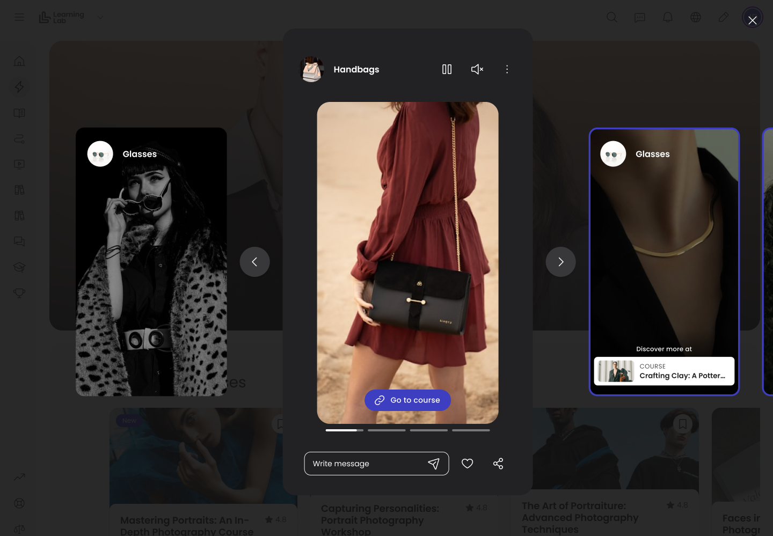Open the open-book sidebar icon

pos(19,113)
